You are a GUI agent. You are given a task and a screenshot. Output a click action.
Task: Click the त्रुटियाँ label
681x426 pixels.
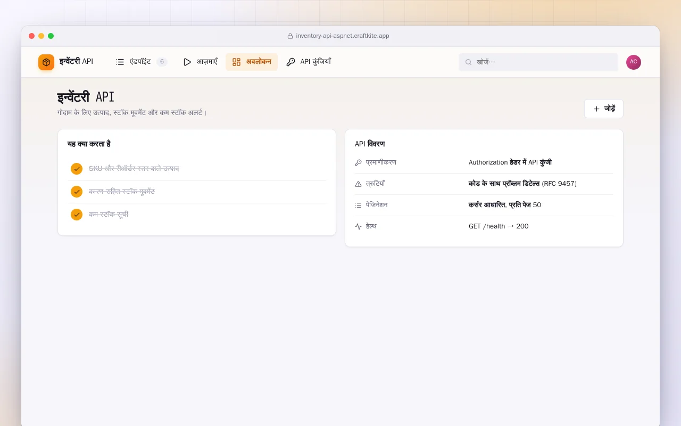[x=375, y=184]
